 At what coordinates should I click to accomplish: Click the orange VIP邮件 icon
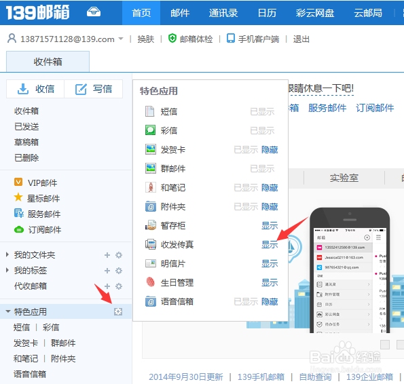[x=18, y=182]
